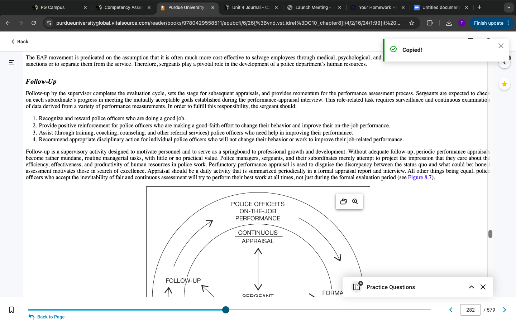Open a new browser tab
The image size is (516, 322).
(479, 7)
